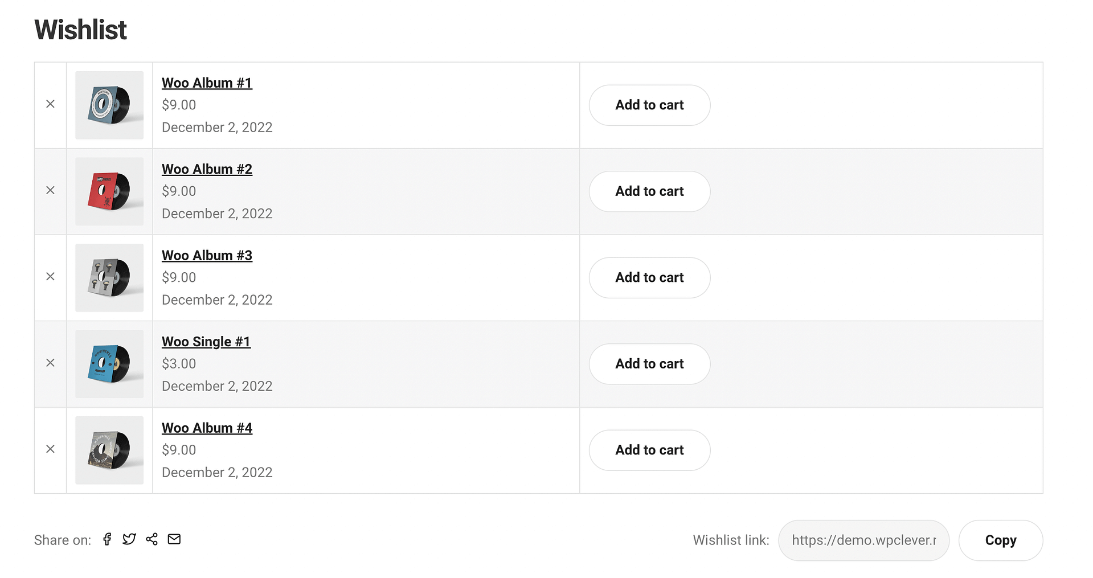Remove Woo Album #3 from wishlist
This screenshot has width=1093, height=578.
pyautogui.click(x=50, y=277)
